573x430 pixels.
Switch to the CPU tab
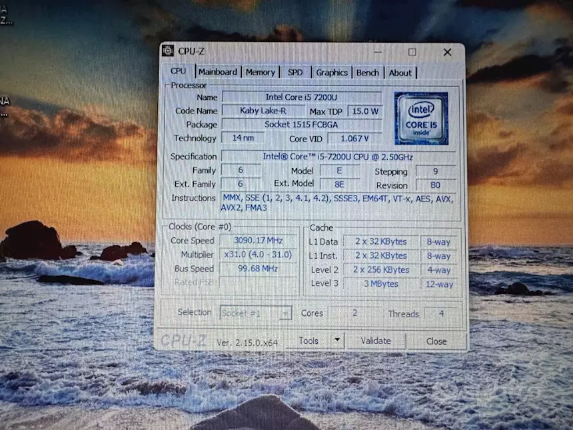tap(179, 71)
